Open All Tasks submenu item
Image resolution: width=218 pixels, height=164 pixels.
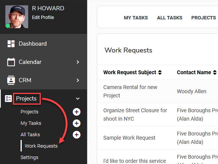point(30,135)
